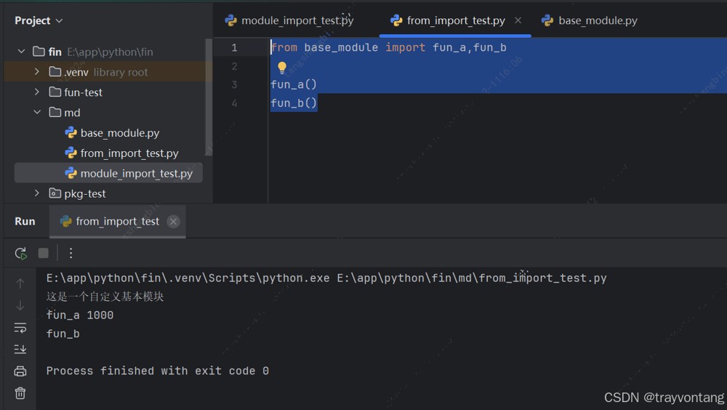Switch to the module_import_test.py editor tab
727x410 pixels.
point(289,21)
